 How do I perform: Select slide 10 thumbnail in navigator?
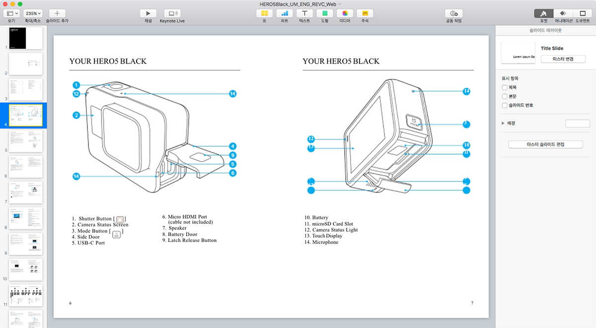[x=26, y=270]
